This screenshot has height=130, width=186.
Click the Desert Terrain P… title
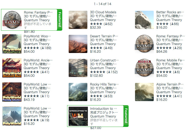(104, 36)
